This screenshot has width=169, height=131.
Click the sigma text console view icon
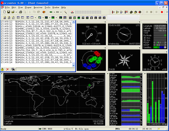tap(28, 17)
